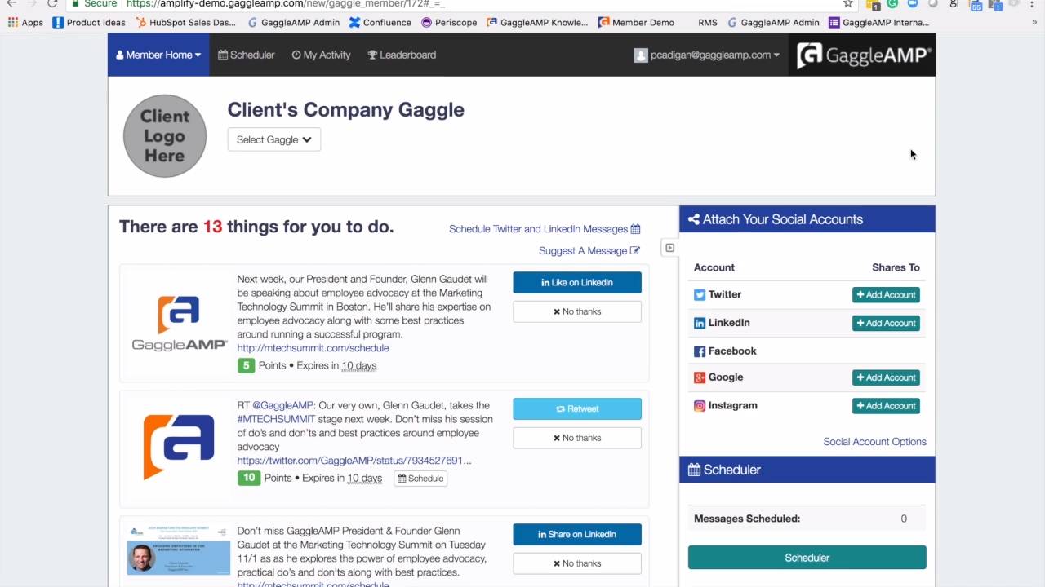Click the LinkedIn icon in accounts list
Viewport: 1045px width, 587px height.
tap(700, 324)
